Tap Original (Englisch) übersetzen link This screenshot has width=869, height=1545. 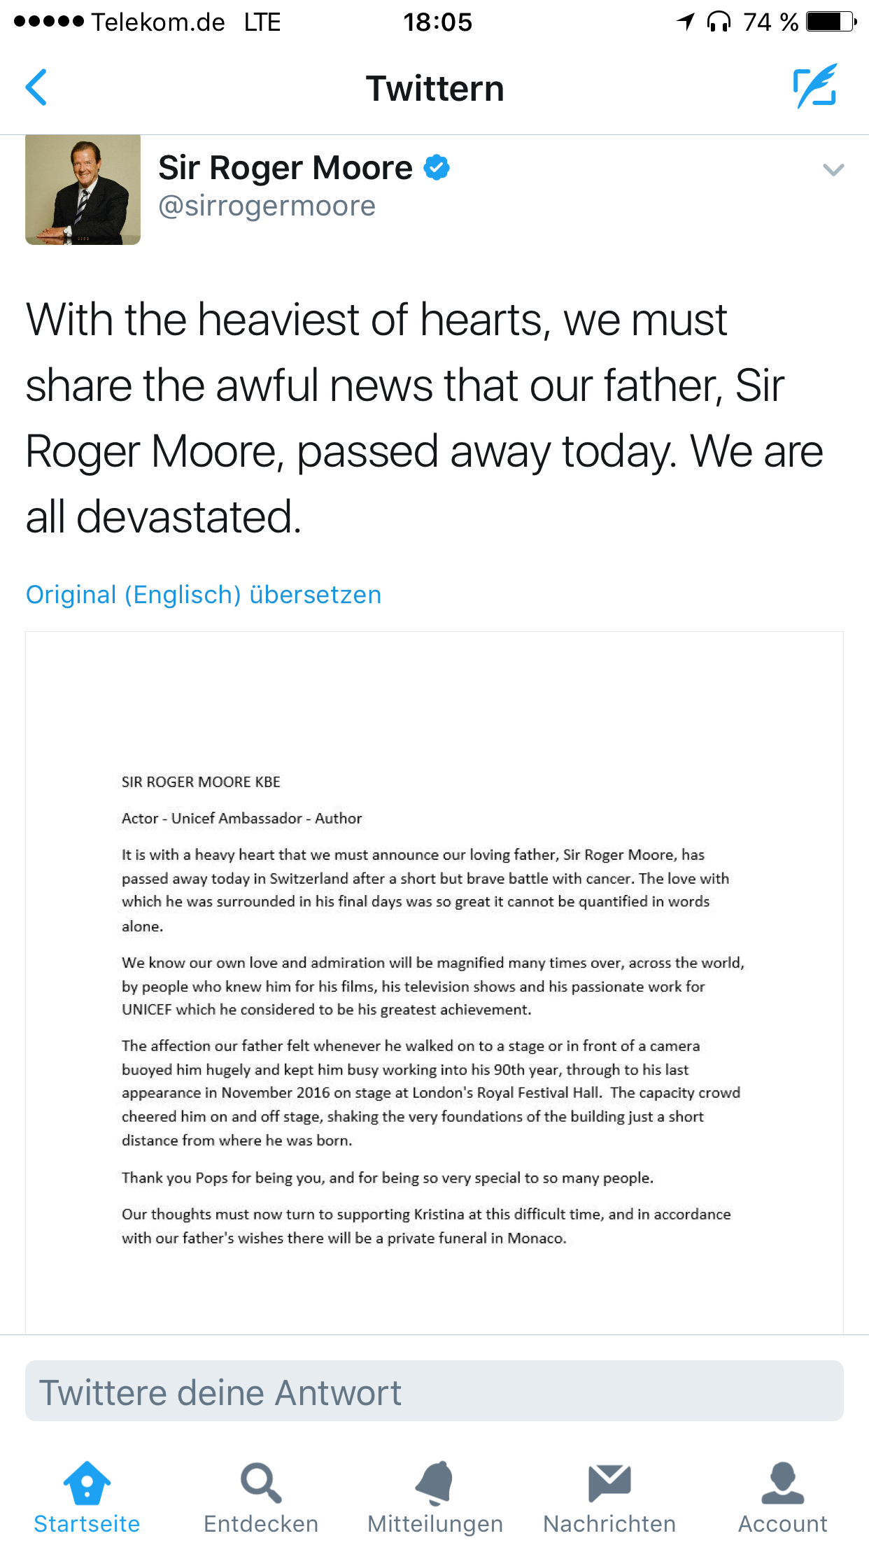(204, 595)
